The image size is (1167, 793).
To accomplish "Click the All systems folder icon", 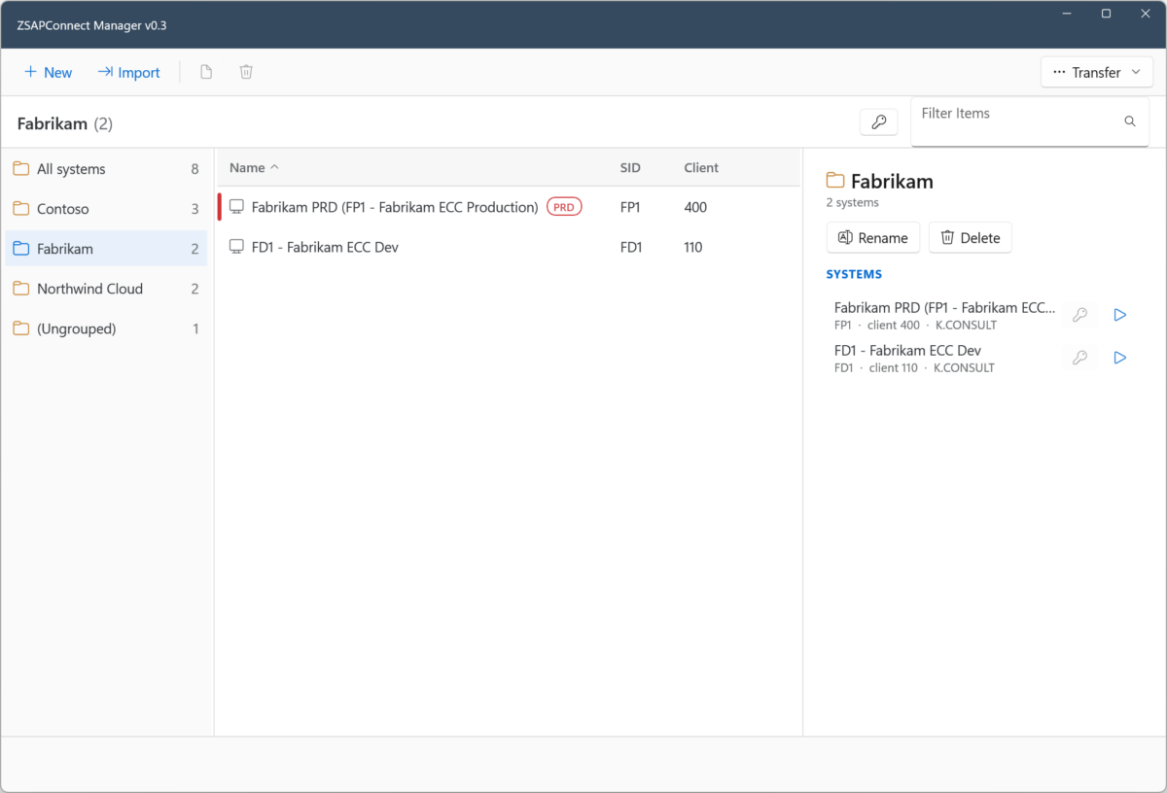I will coord(21,169).
